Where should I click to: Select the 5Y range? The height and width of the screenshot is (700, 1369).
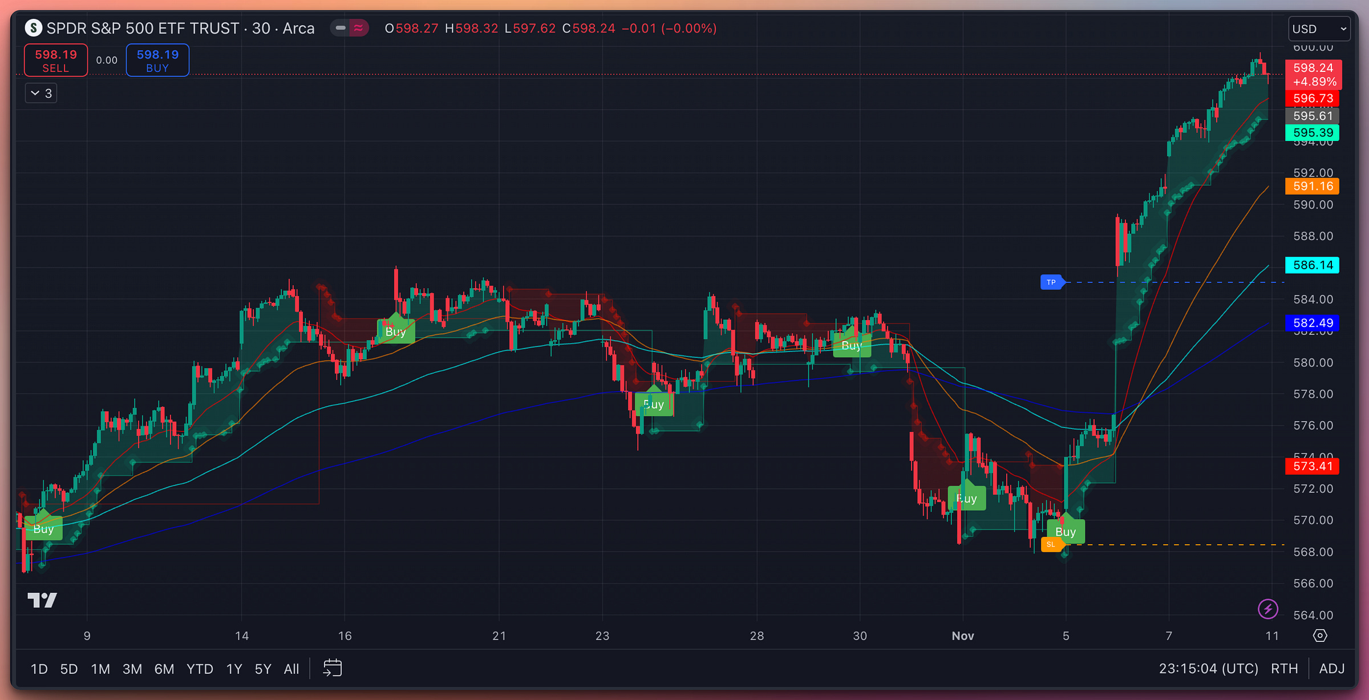(263, 669)
